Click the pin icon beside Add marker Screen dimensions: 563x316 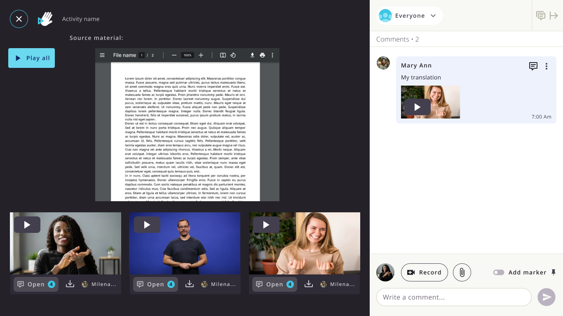(554, 272)
